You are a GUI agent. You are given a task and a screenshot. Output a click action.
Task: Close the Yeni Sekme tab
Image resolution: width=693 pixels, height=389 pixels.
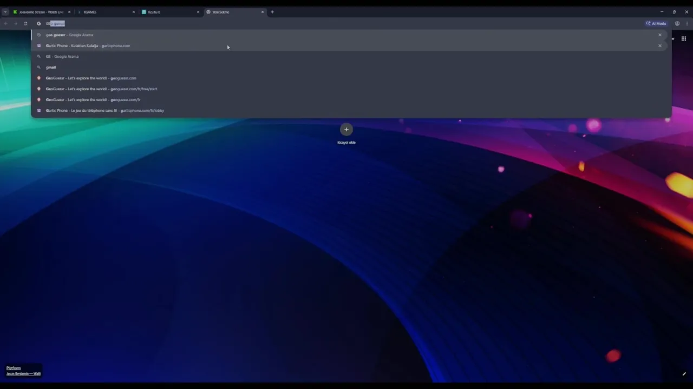[x=263, y=12]
